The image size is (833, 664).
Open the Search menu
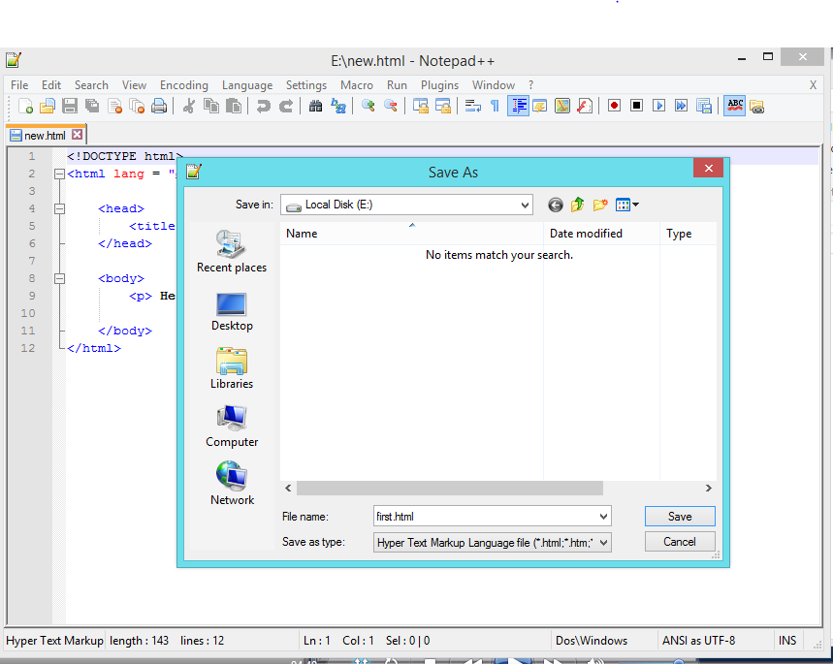[x=91, y=85]
